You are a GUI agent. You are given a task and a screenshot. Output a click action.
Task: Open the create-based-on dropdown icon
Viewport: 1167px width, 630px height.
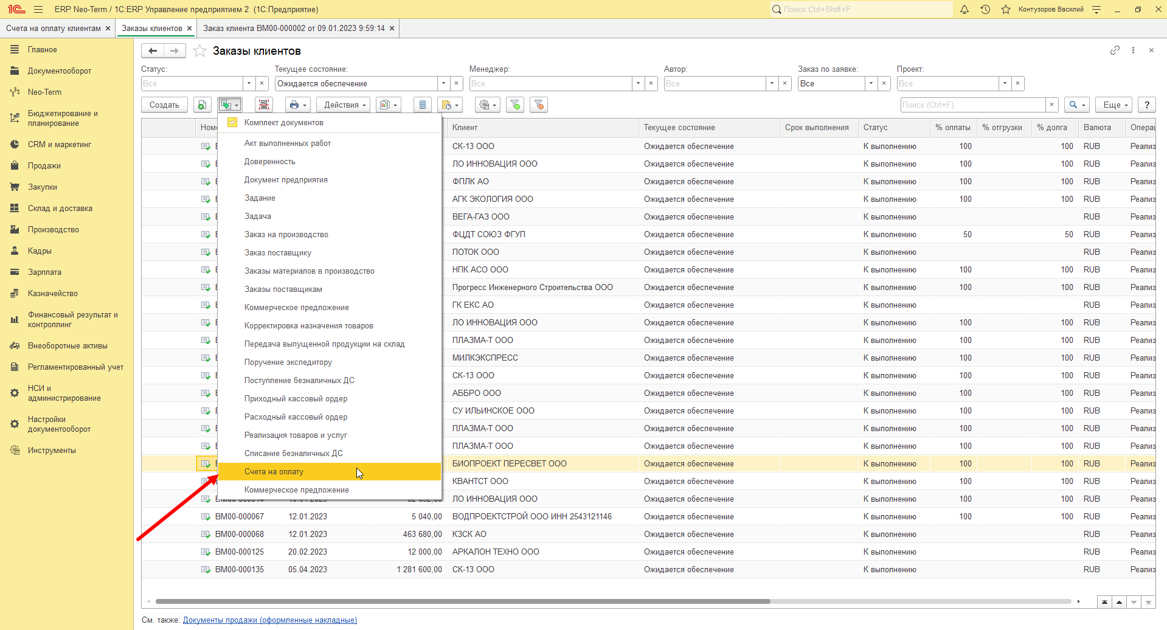[x=229, y=105]
